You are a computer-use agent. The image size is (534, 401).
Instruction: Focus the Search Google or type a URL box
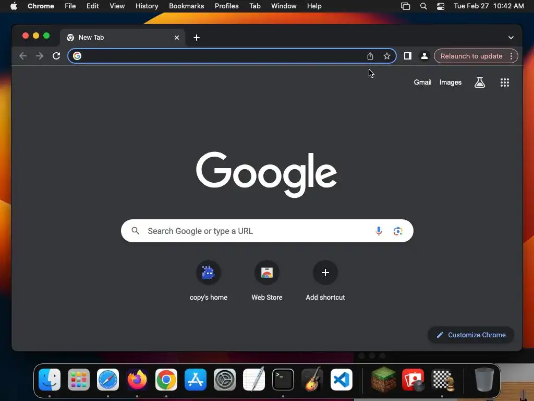pyautogui.click(x=267, y=231)
